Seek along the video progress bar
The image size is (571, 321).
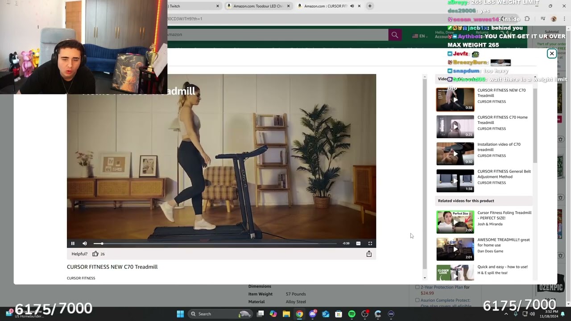tap(215, 243)
